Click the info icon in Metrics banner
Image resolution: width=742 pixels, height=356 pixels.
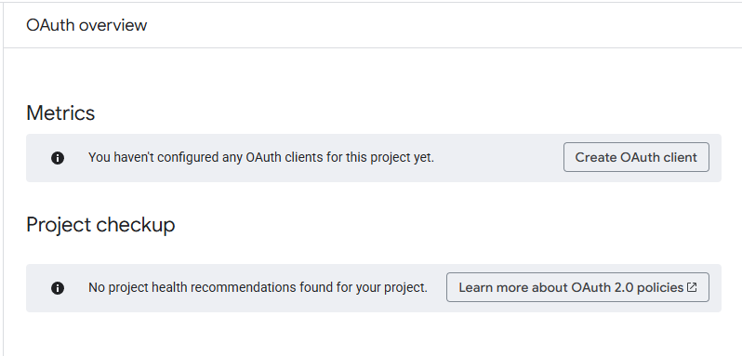point(58,158)
